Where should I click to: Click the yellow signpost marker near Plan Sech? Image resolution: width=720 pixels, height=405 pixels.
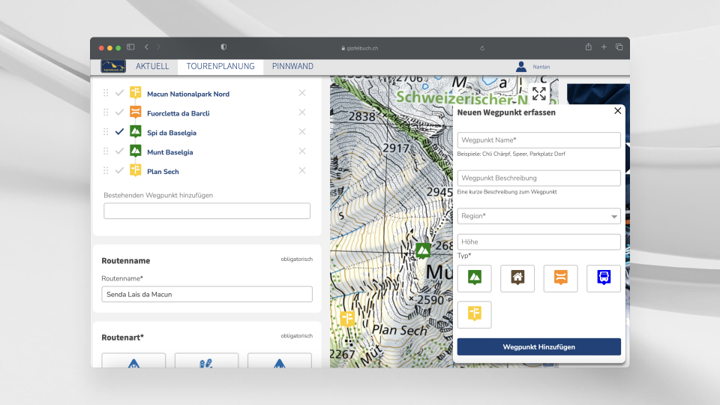pos(347,318)
